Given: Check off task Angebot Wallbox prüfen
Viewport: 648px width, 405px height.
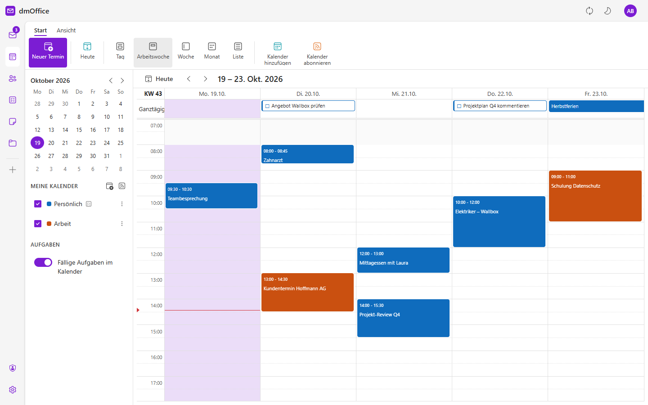Looking at the screenshot, I should click(267, 106).
